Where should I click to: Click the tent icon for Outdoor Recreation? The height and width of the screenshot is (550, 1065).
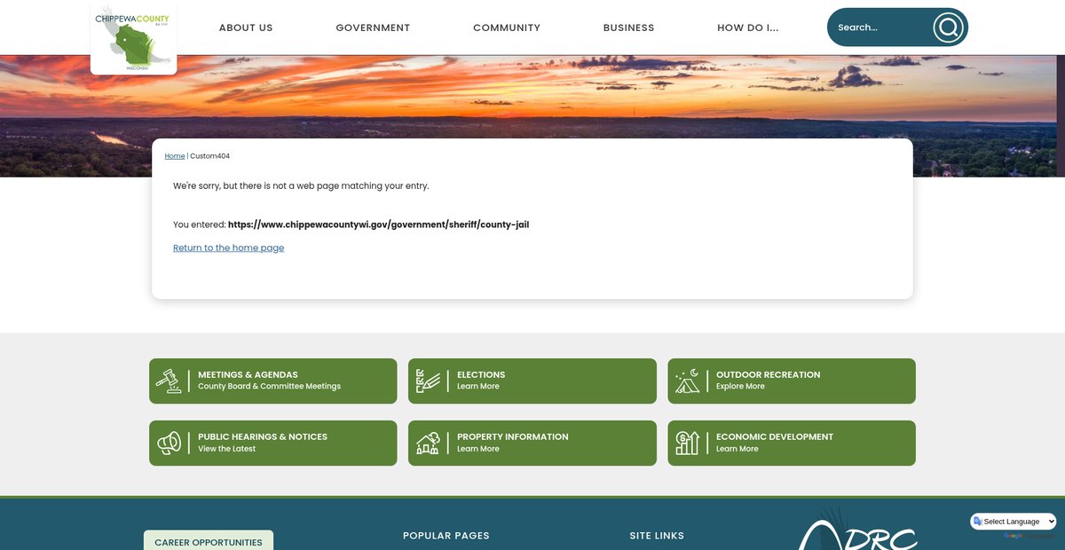pos(687,381)
